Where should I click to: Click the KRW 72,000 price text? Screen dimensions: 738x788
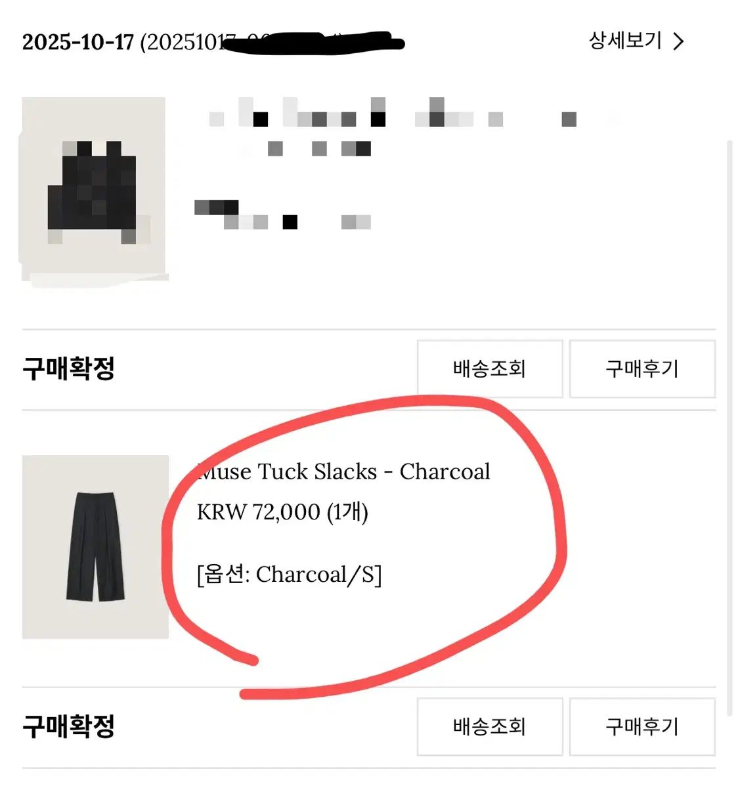259,512
